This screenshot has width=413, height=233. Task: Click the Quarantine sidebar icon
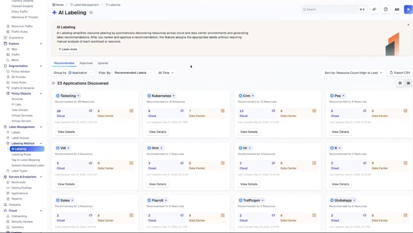5,38
